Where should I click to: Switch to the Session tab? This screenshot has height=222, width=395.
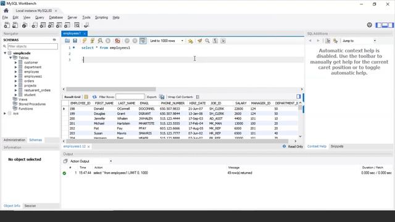pos(30,206)
